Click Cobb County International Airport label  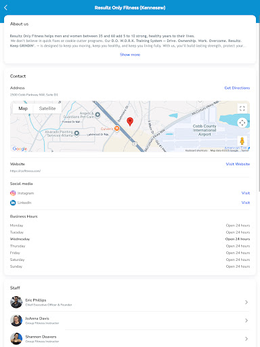[x=204, y=130]
